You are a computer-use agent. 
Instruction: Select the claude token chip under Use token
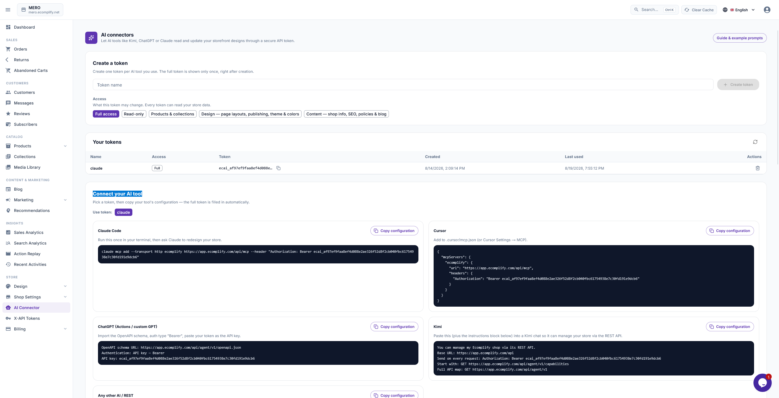(x=124, y=212)
